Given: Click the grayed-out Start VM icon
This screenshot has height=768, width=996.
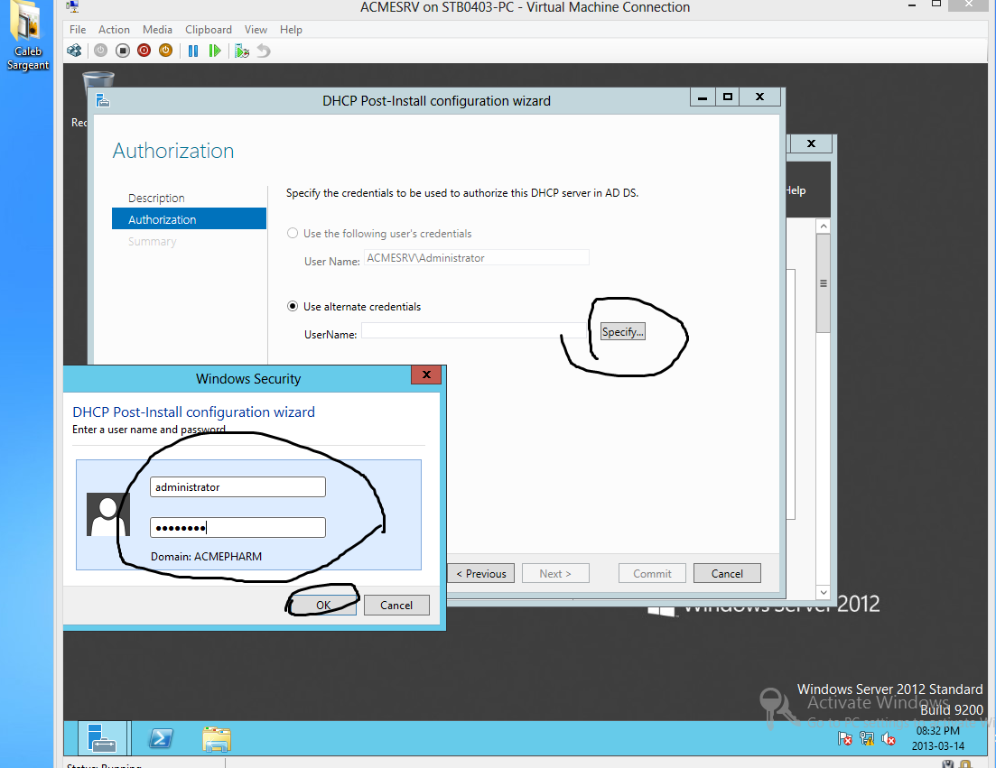Looking at the screenshot, I should (x=100, y=51).
